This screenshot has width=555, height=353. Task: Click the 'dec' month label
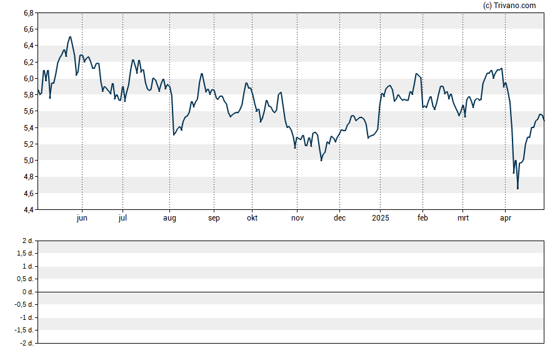(x=339, y=218)
